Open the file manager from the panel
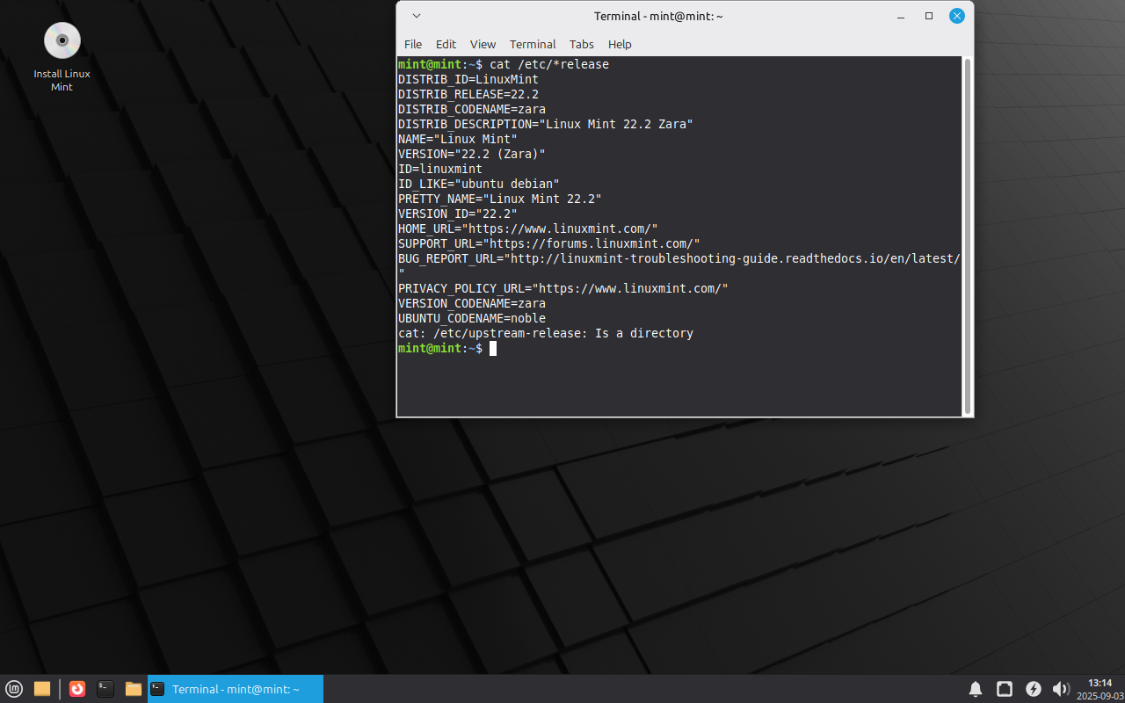 click(x=134, y=689)
